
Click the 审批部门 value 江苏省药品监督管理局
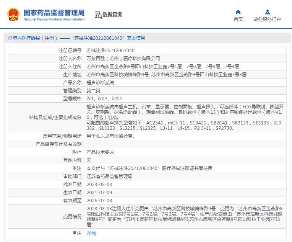click(109, 176)
